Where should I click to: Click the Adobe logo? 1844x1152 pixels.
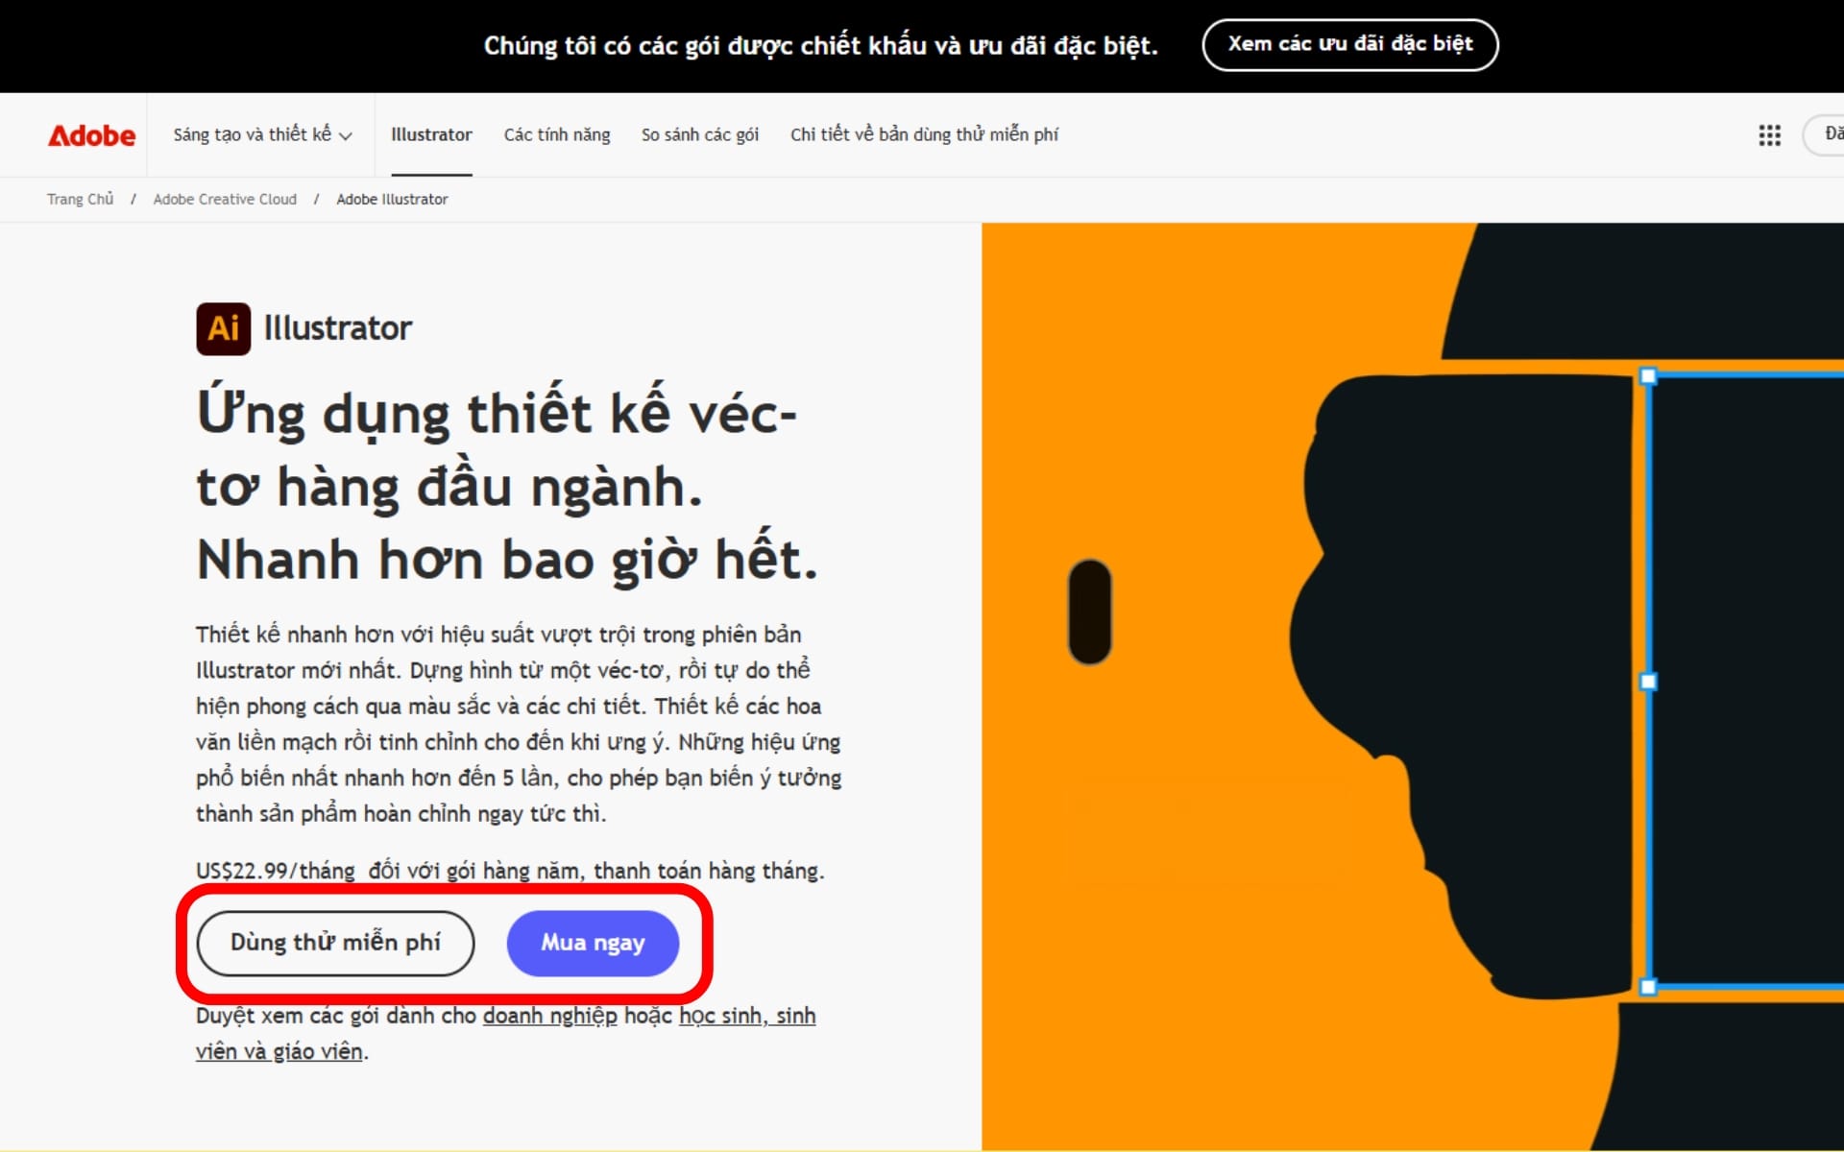point(91,135)
